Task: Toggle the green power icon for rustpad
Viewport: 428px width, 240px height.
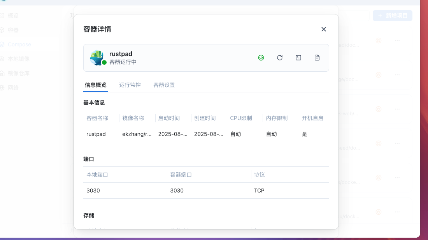Action: (261, 58)
